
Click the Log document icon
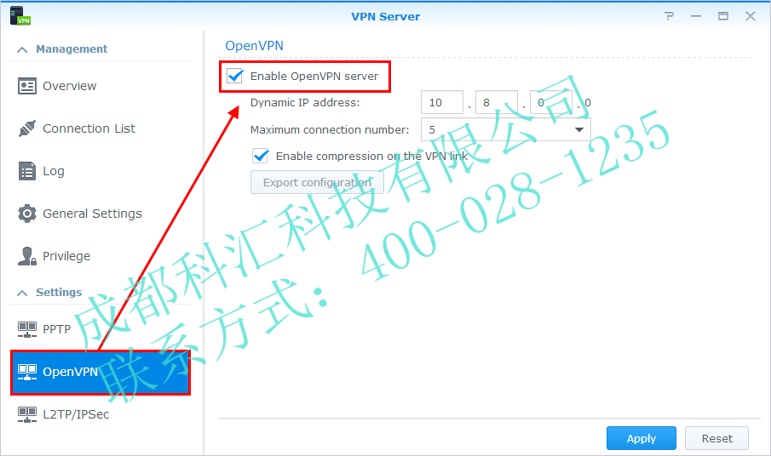pyautogui.click(x=27, y=171)
